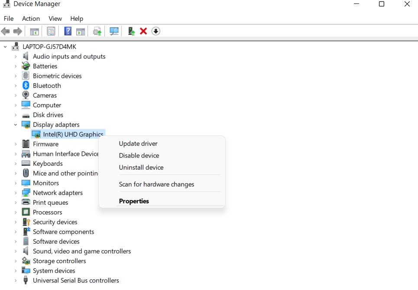Choose Properties in the context menu

coord(134,201)
